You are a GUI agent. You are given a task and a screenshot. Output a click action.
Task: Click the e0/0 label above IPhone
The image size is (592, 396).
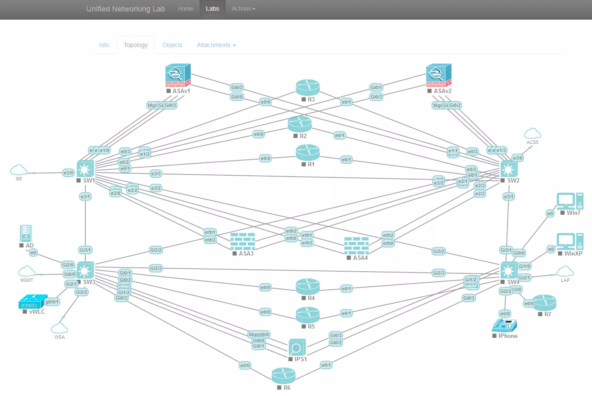tap(505, 314)
